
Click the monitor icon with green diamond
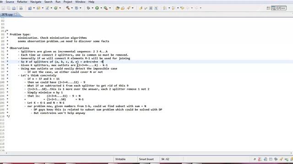pyautogui.click(x=287, y=159)
